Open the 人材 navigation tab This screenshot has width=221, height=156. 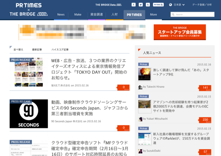click(114, 15)
